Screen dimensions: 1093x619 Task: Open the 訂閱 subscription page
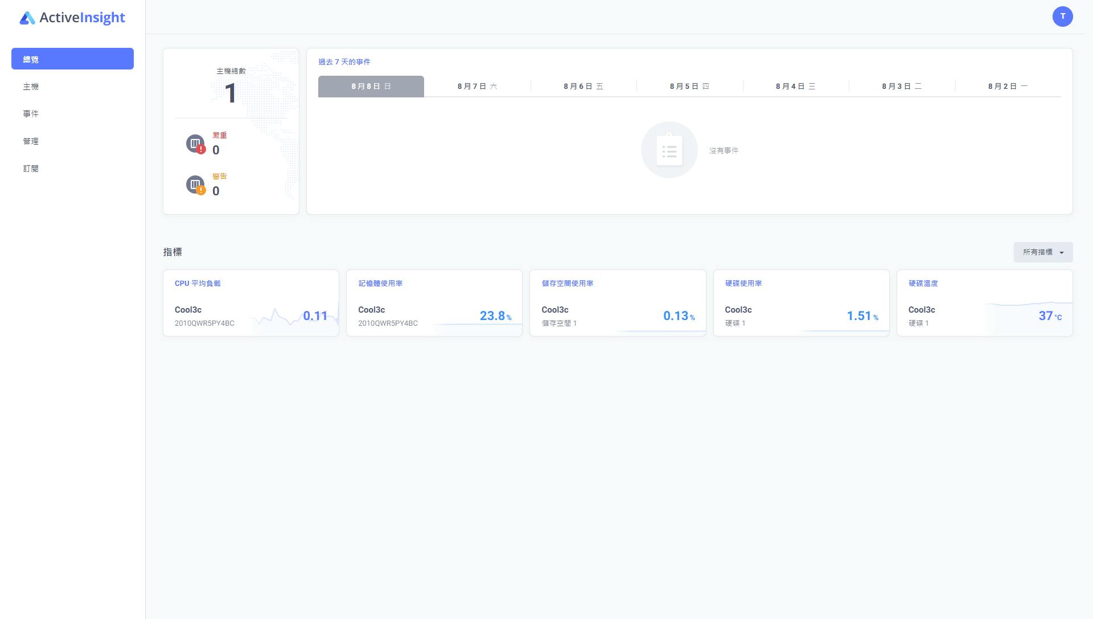pyautogui.click(x=31, y=169)
